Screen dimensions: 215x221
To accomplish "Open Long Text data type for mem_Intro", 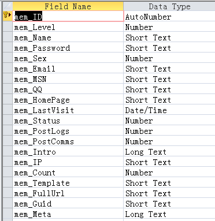I will pyautogui.click(x=169, y=152).
